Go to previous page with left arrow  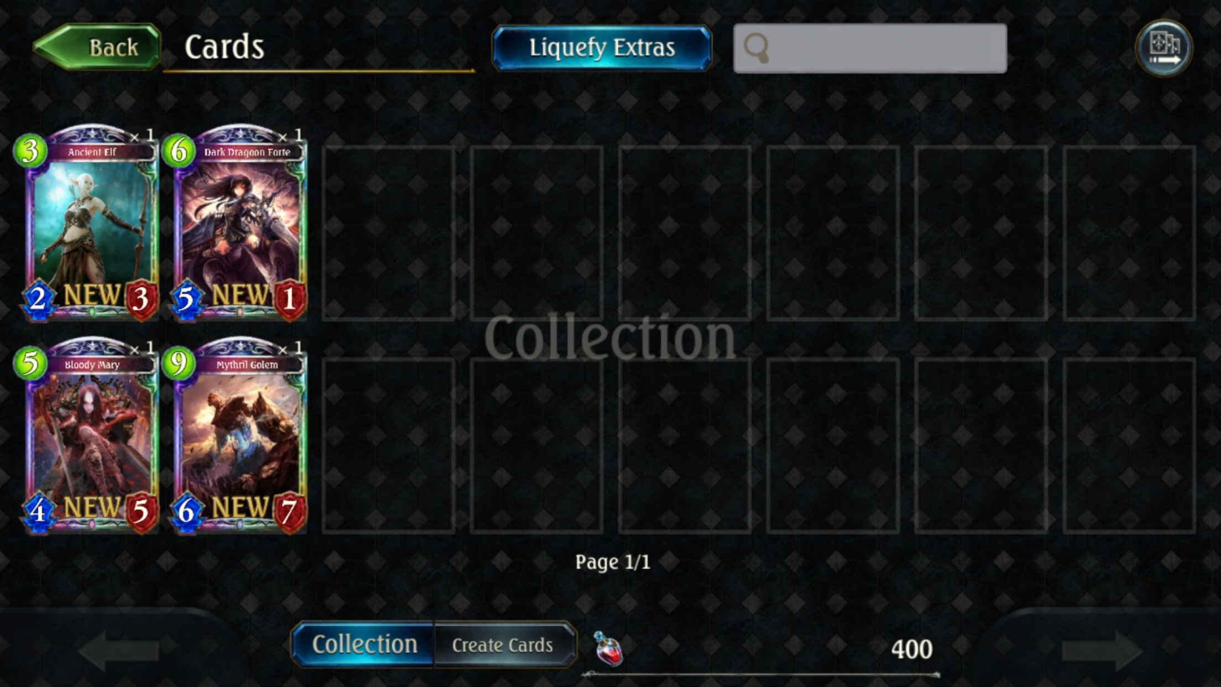tap(119, 650)
